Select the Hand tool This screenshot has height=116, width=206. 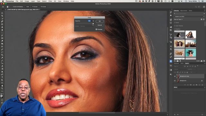point(2,85)
